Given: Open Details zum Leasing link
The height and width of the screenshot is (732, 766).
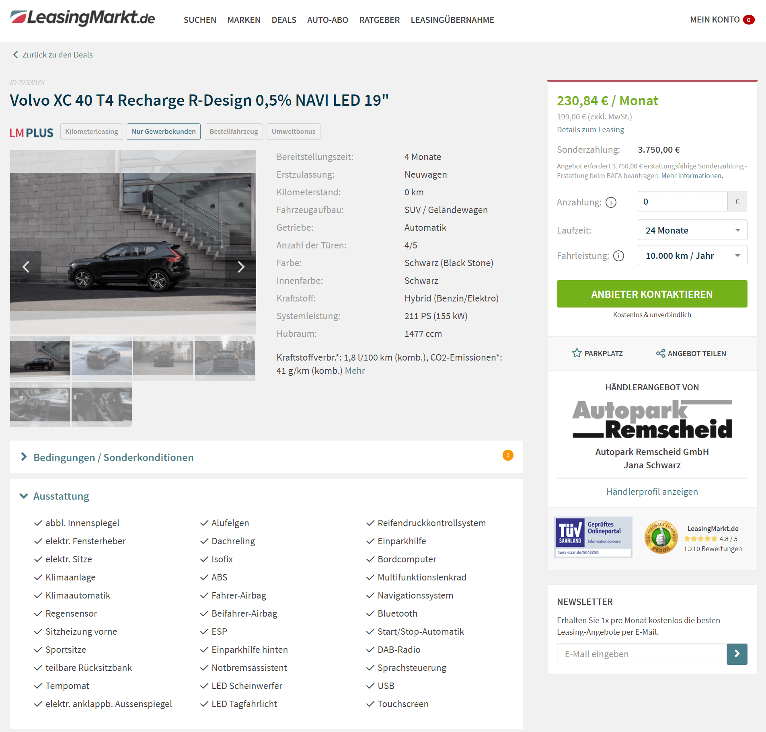Looking at the screenshot, I should 590,129.
